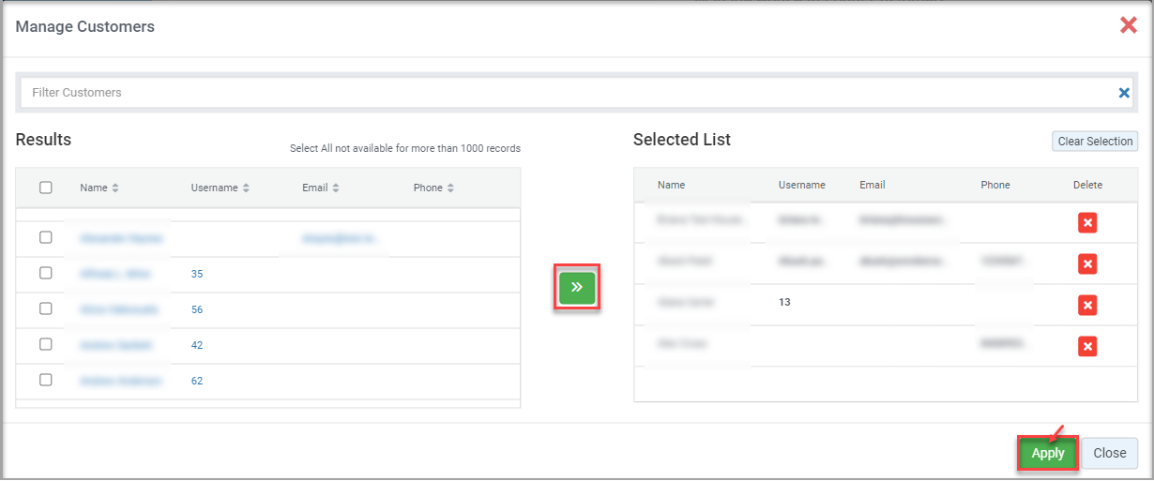Viewport: 1154px width, 481px height.
Task: Delete the second customer in Selected List
Action: 1087,264
